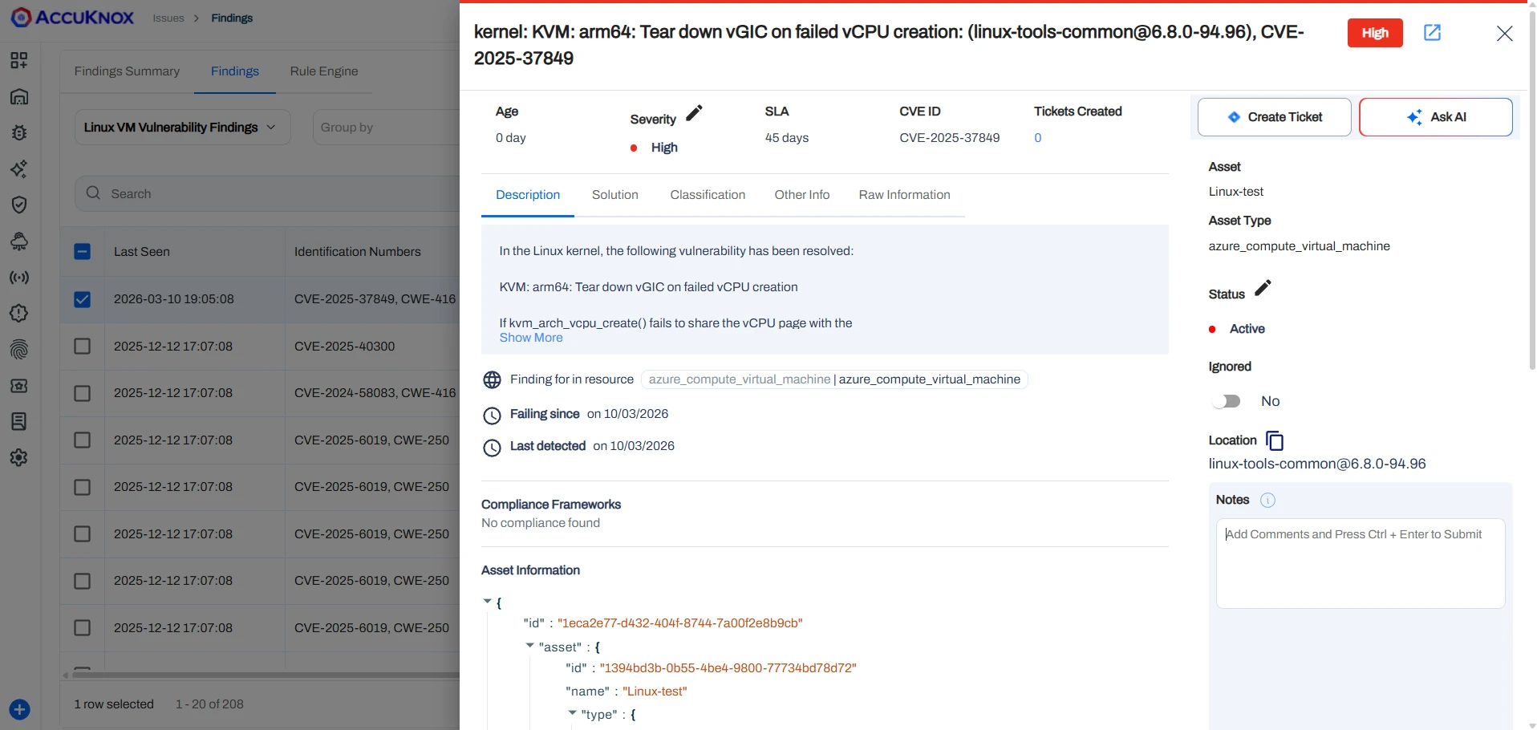
Task: Switch to the Solution tab
Action: [x=614, y=194]
